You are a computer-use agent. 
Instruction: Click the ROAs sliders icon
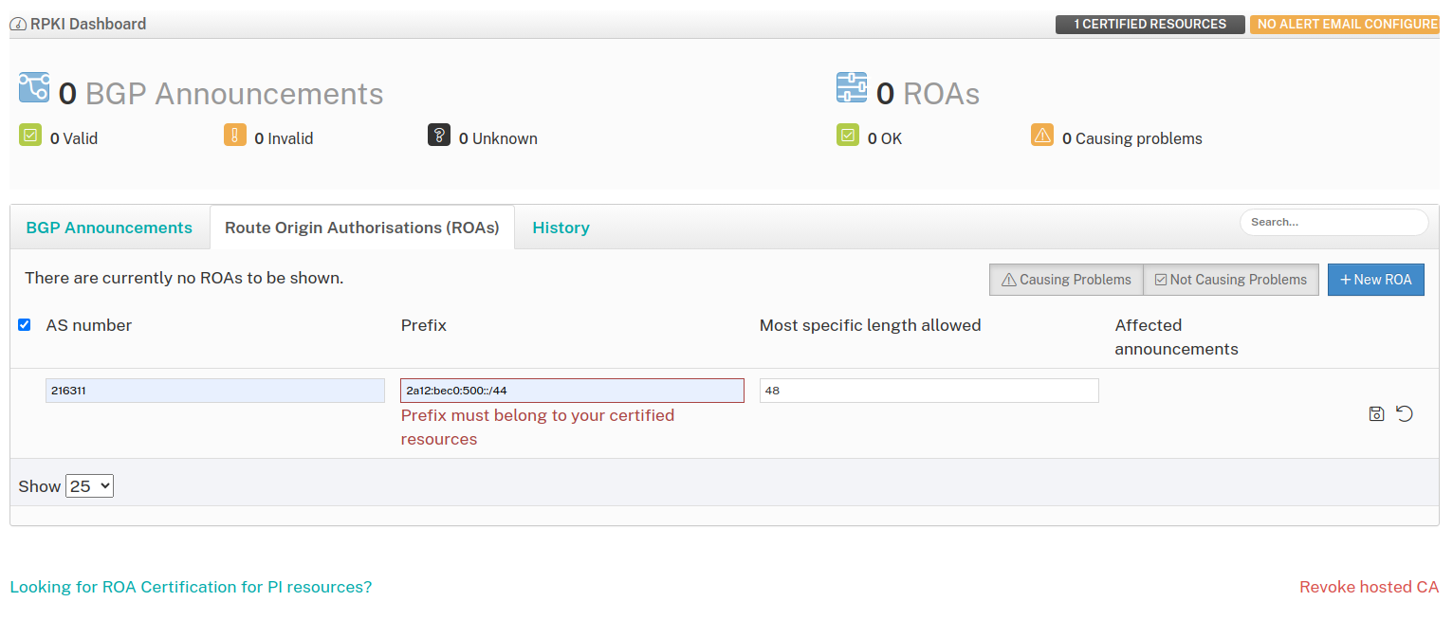pyautogui.click(x=852, y=88)
